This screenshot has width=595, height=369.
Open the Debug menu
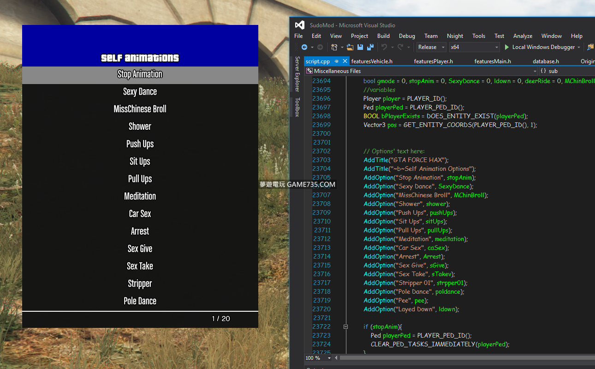point(407,36)
